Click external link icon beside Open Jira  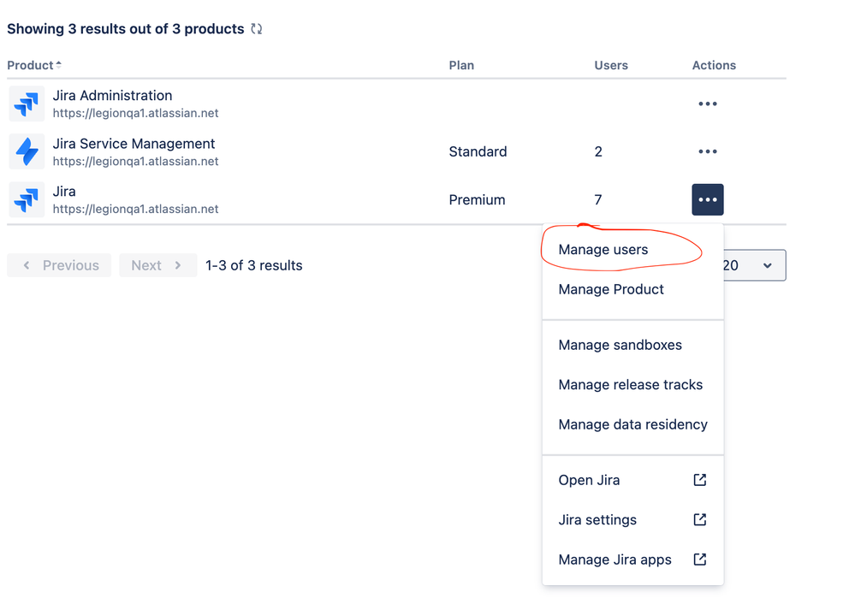tap(699, 480)
